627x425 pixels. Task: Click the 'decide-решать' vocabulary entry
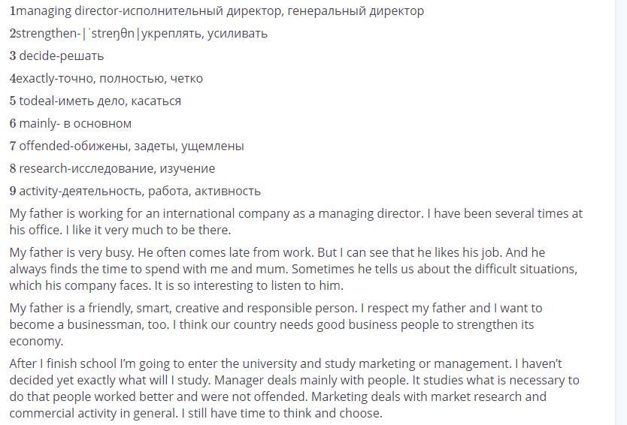point(56,56)
